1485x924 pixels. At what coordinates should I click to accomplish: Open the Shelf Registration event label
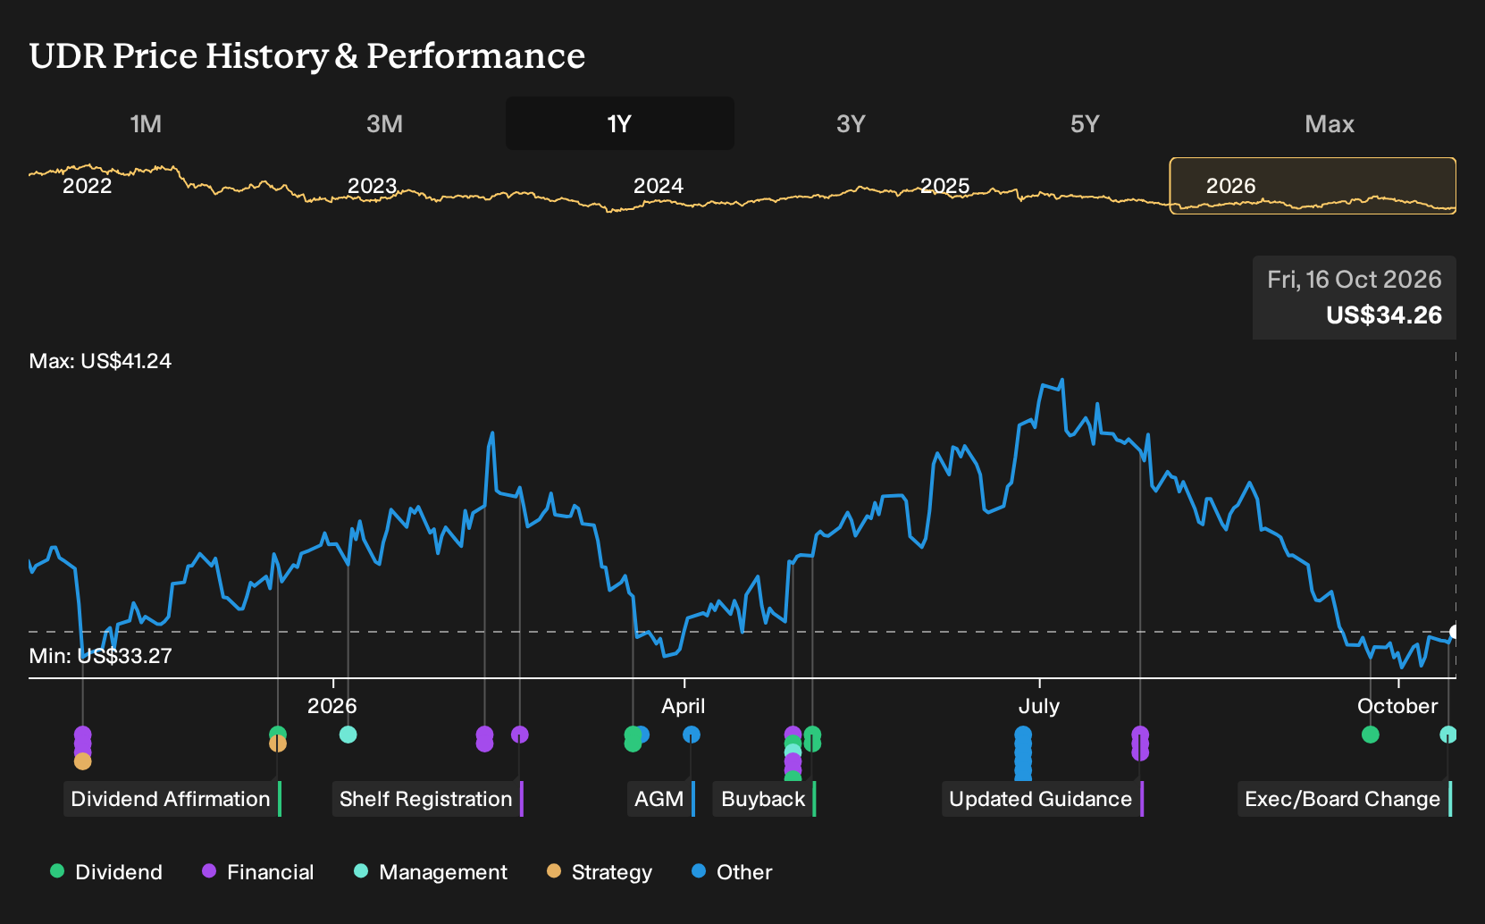click(x=427, y=799)
